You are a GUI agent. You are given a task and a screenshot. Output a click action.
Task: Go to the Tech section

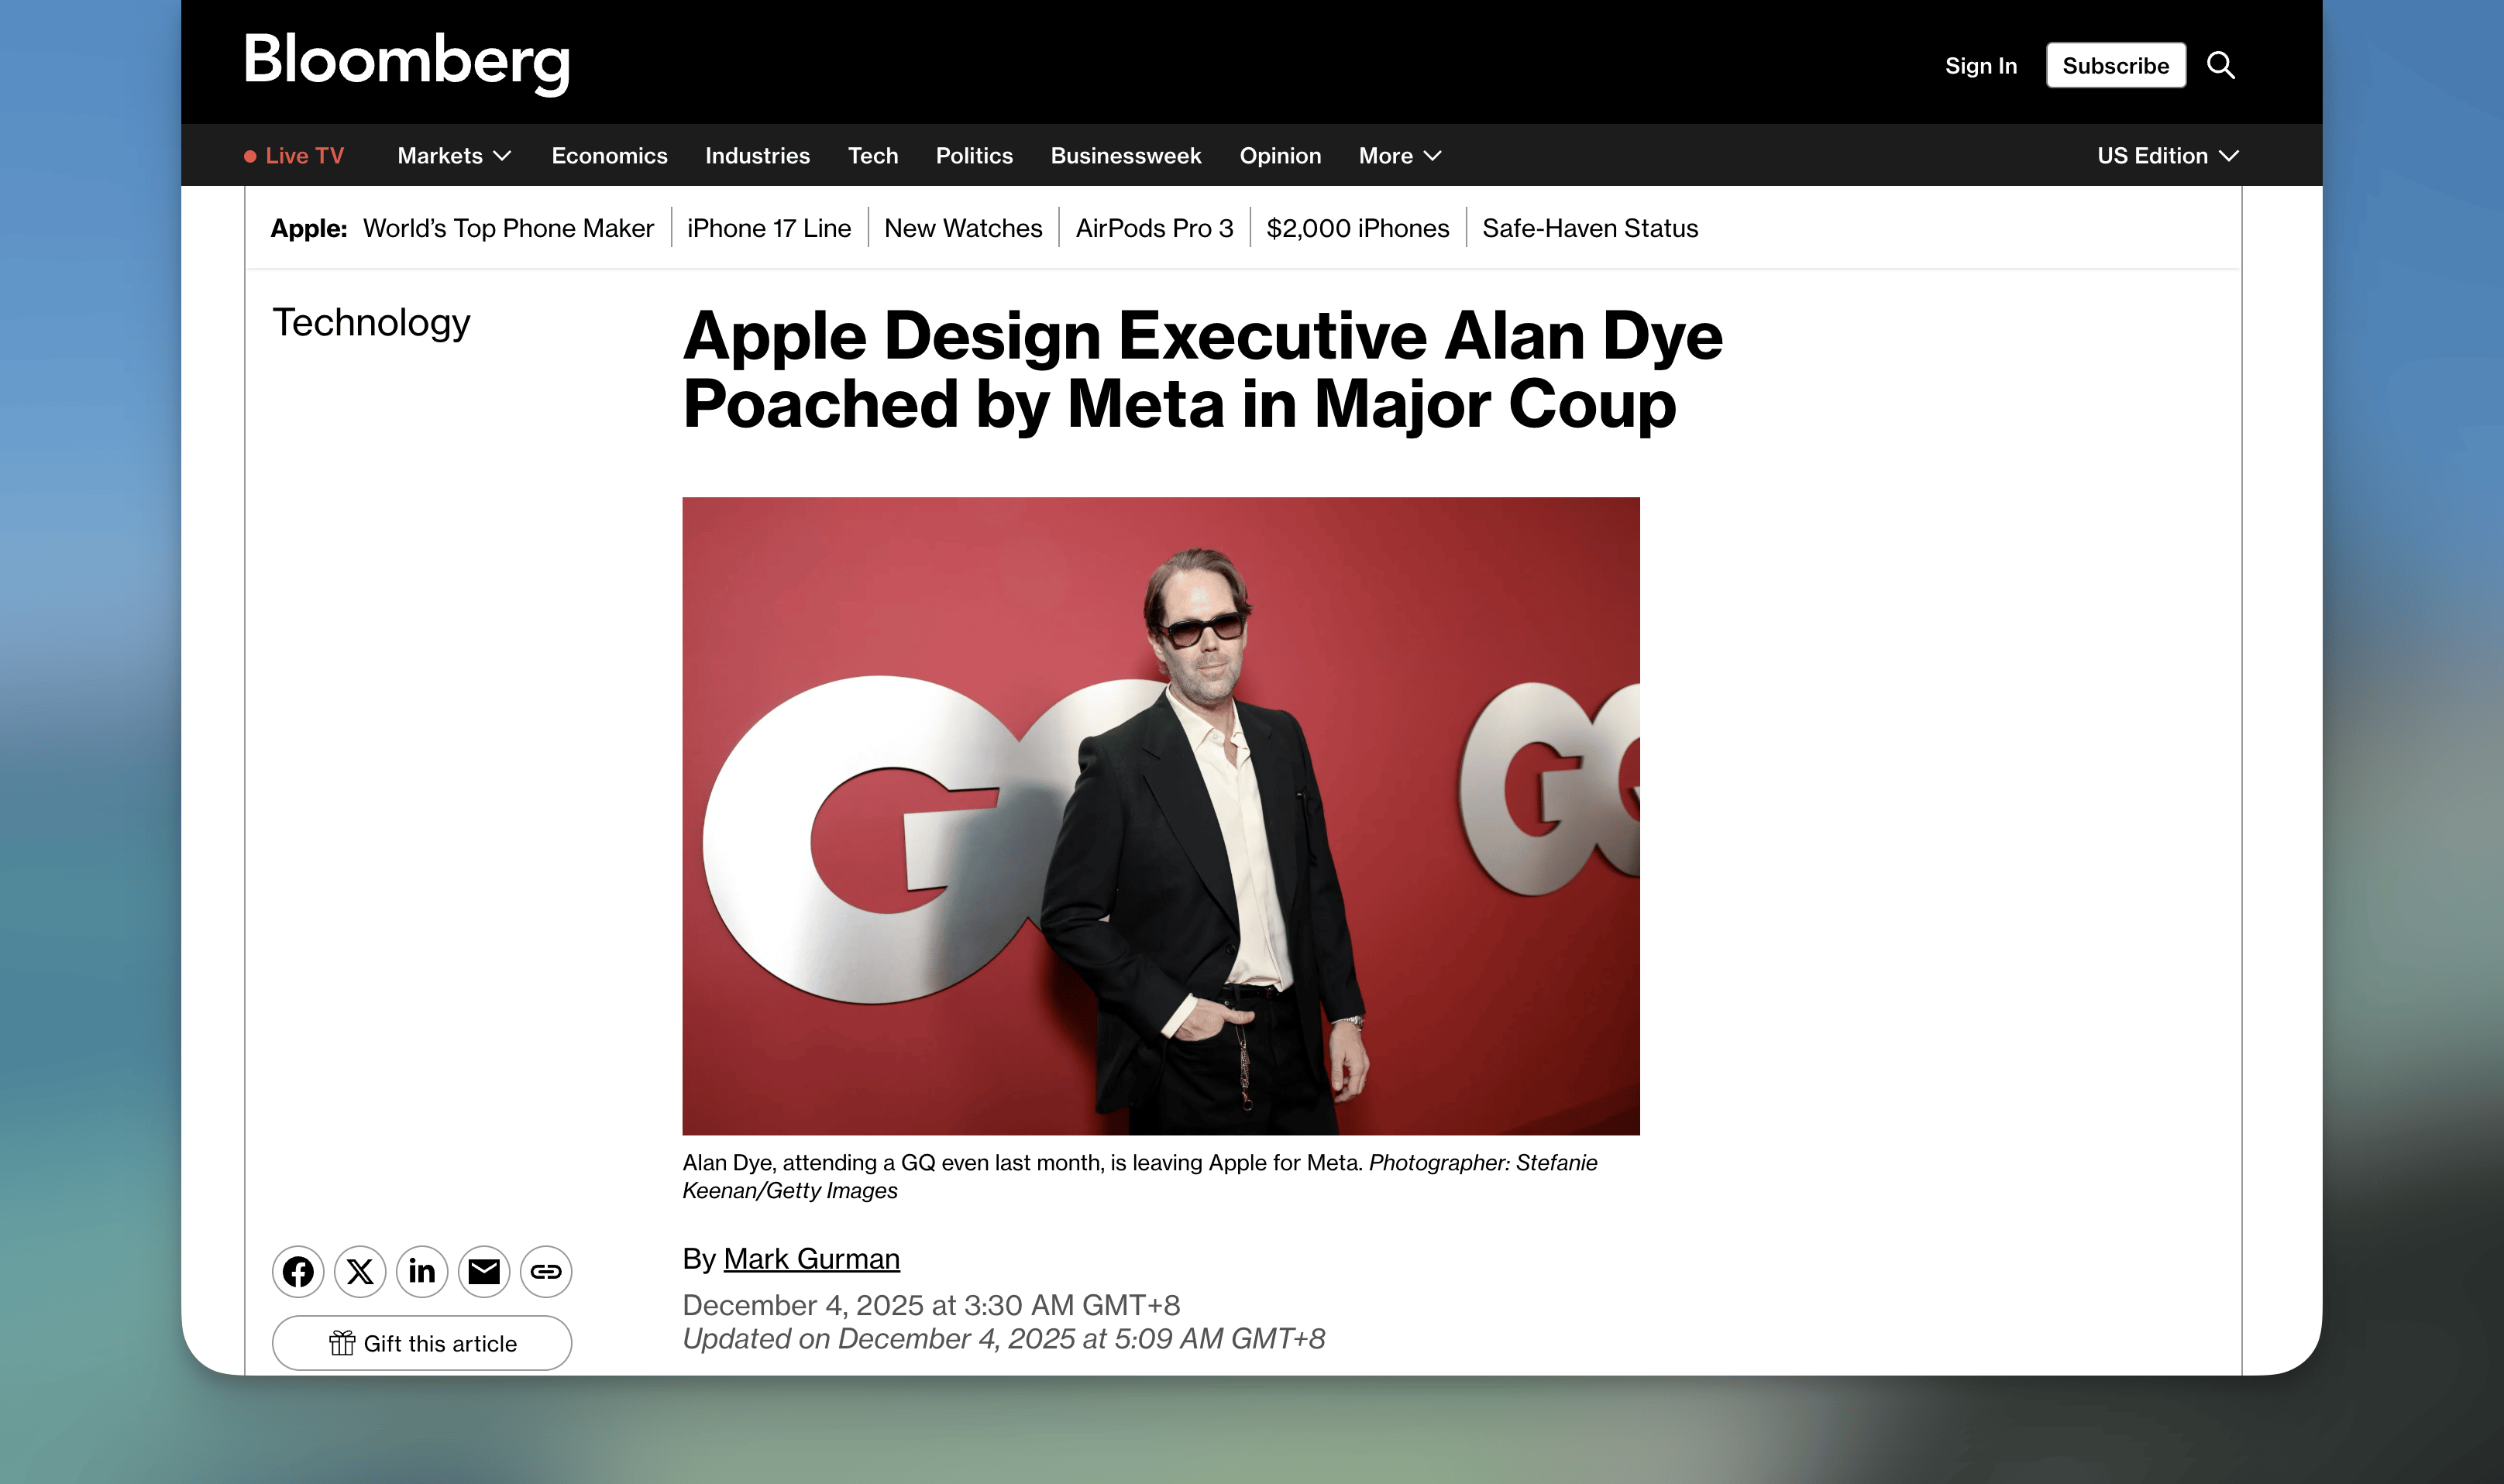tap(872, 156)
